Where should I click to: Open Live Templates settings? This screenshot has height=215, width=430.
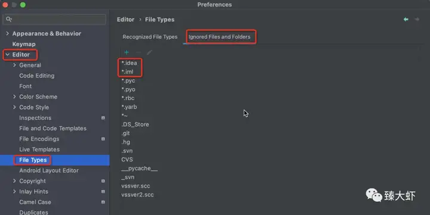pyautogui.click(x=39, y=149)
